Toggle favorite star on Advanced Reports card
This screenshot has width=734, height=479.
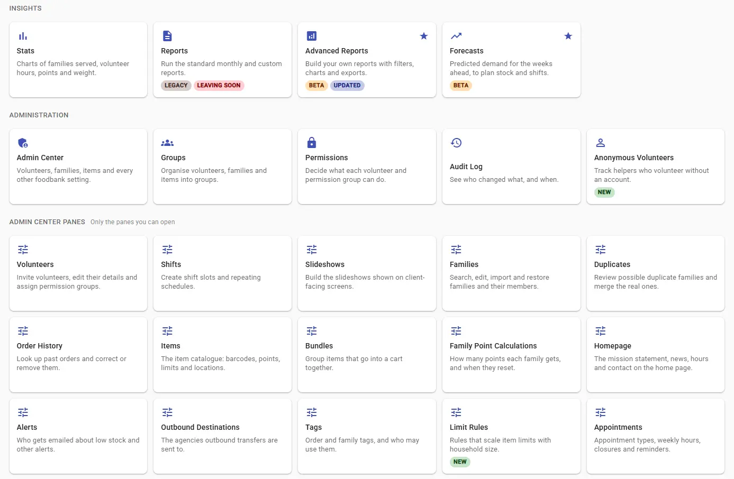(x=424, y=36)
